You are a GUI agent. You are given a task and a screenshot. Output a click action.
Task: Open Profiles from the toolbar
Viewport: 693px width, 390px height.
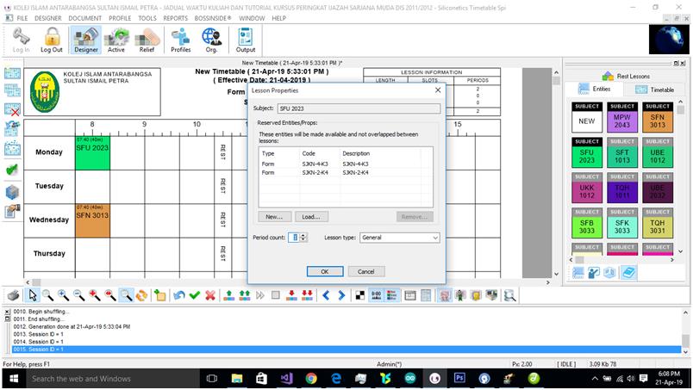tap(180, 40)
